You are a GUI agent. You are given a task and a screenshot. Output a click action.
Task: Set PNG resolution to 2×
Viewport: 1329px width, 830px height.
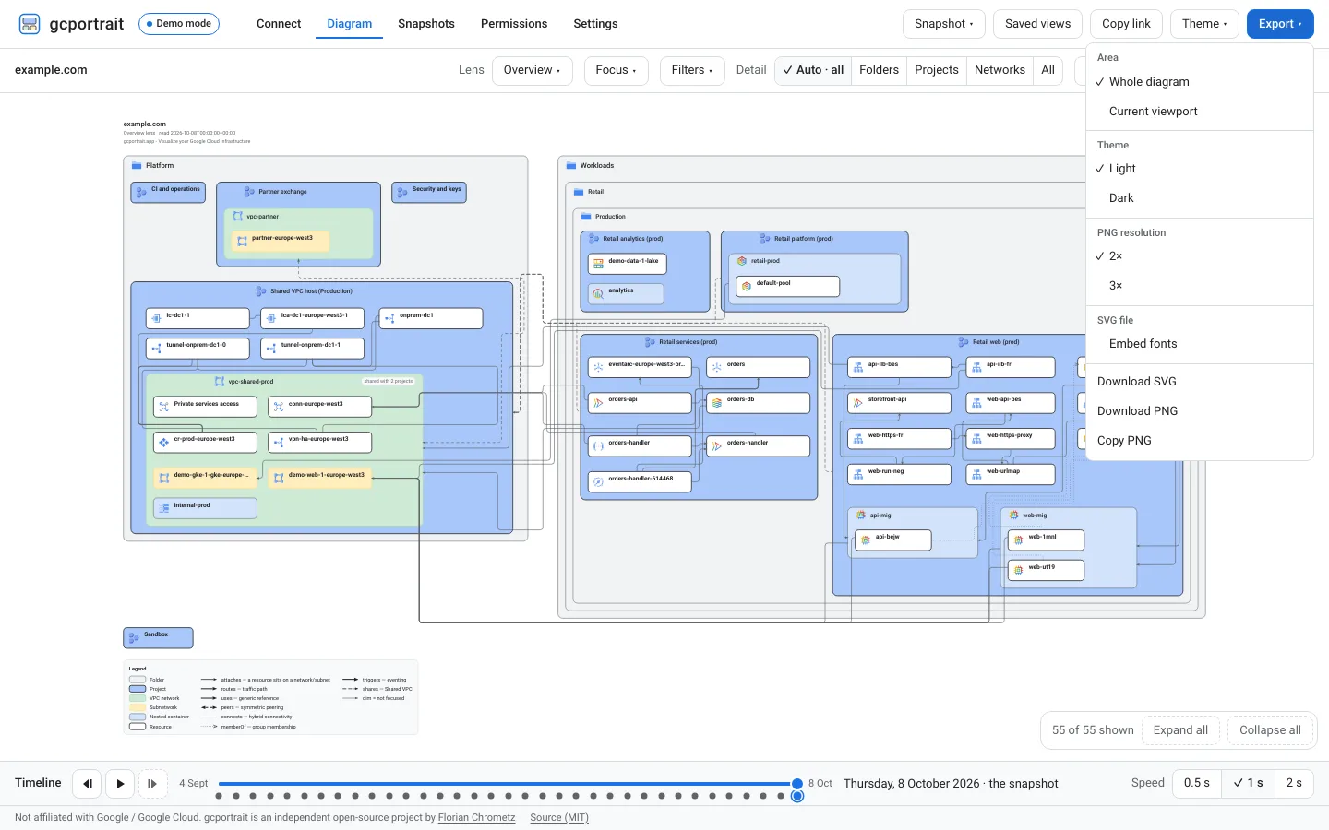pos(1200,256)
